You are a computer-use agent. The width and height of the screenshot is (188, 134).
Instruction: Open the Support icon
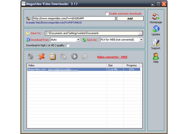(156, 42)
